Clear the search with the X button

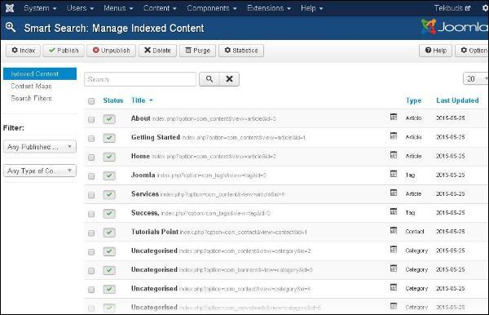[230, 79]
